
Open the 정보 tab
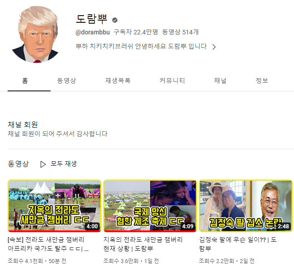(x=262, y=80)
